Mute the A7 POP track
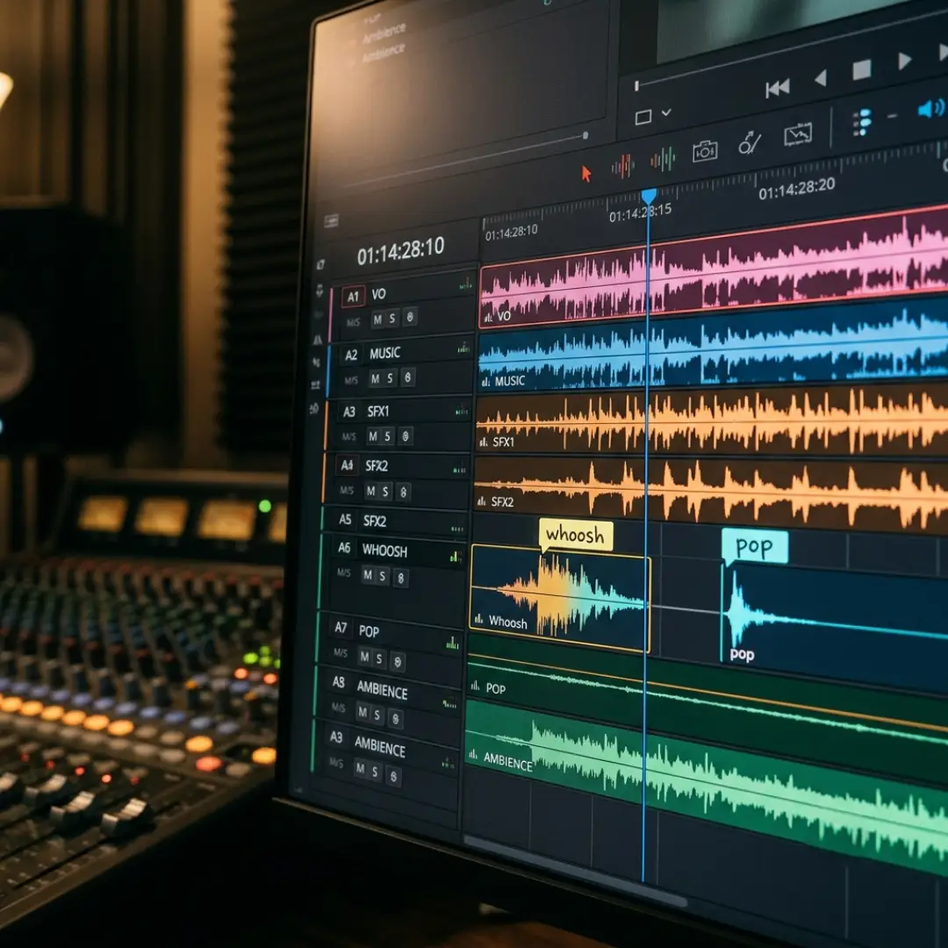The width and height of the screenshot is (948, 948). [x=364, y=657]
